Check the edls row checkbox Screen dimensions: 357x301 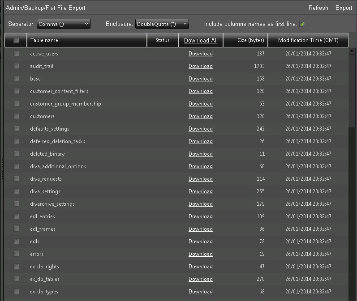[x=16, y=241]
